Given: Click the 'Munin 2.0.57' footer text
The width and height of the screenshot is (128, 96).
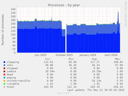Looking at the screenshot, I should (64, 93).
